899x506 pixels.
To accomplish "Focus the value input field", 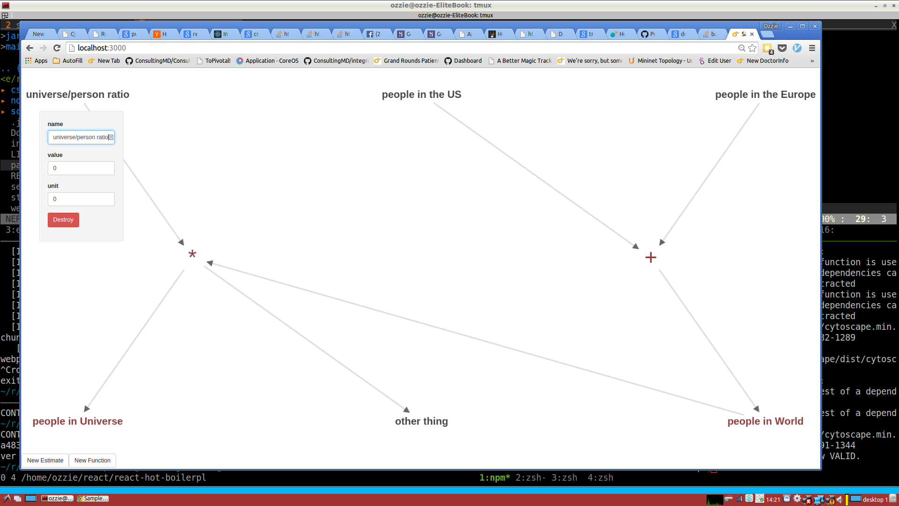I will tap(81, 168).
